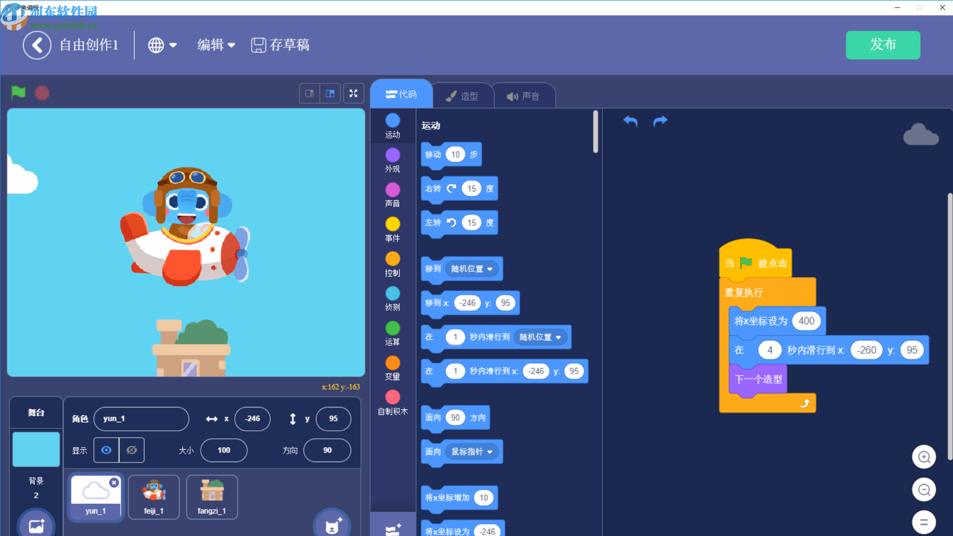This screenshot has height=536, width=953.
Task: Open 随机位置 dropdown in 移到 block
Action: point(472,269)
